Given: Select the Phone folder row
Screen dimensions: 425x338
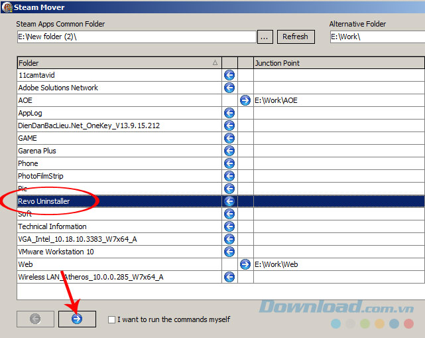Looking at the screenshot, I should point(119,163).
